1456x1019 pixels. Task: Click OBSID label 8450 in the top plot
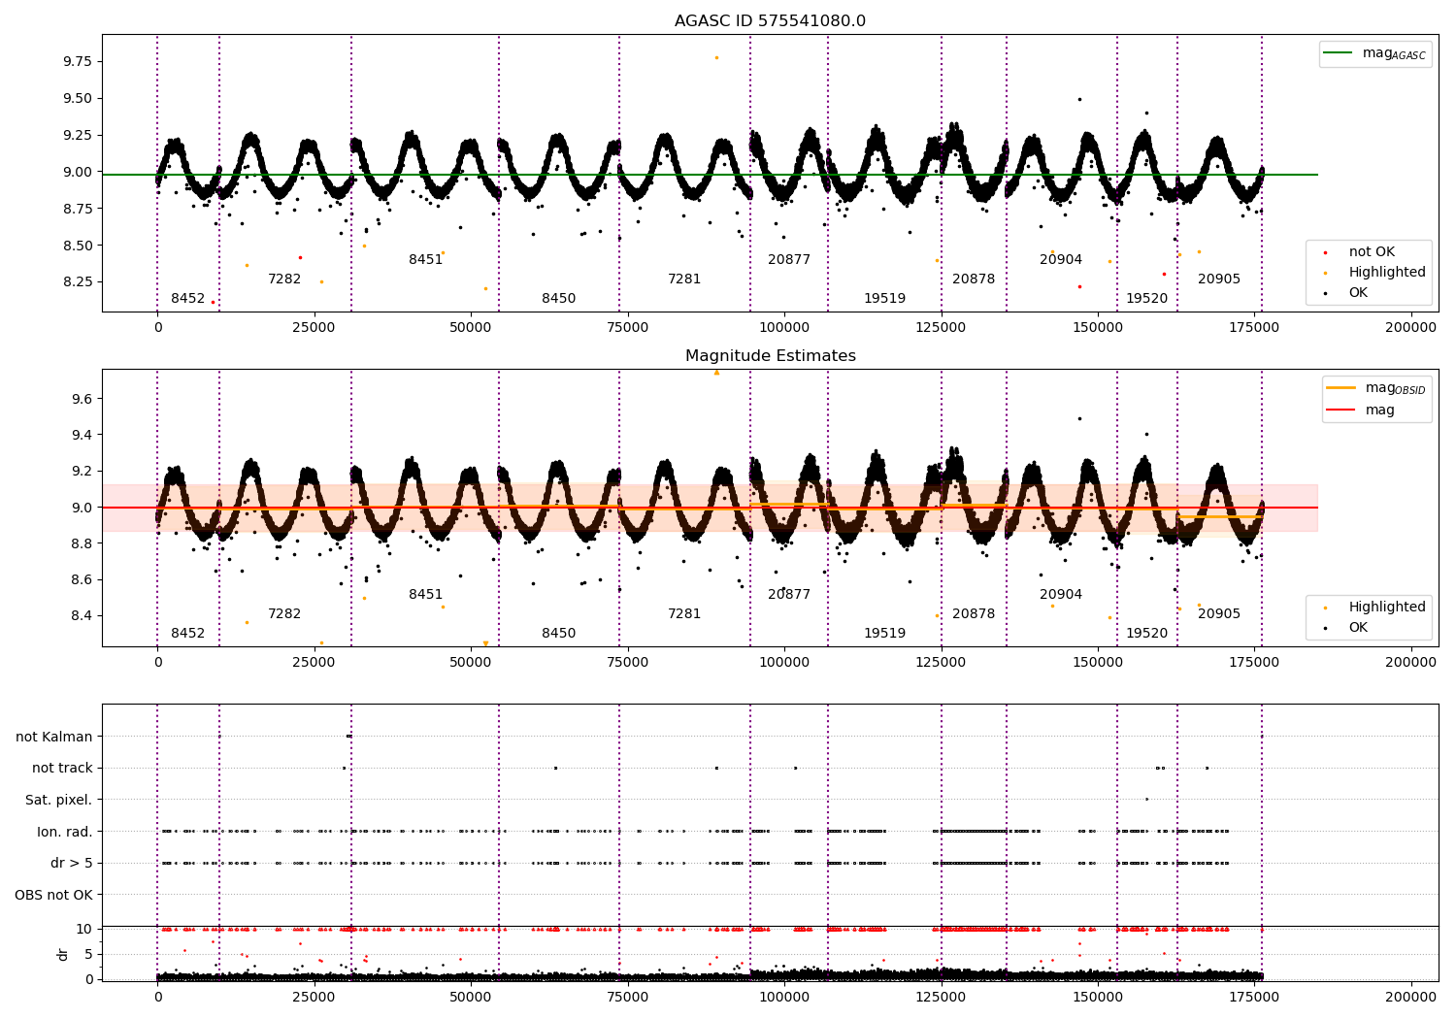[x=558, y=299]
